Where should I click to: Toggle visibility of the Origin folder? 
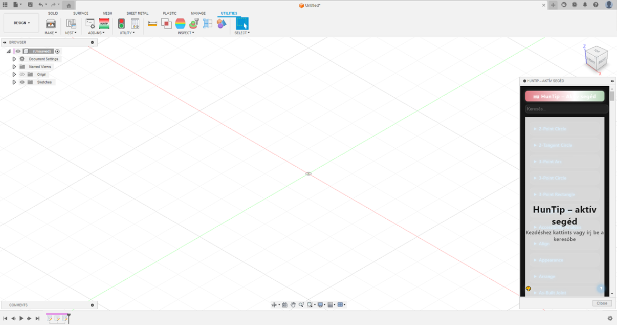click(x=22, y=75)
